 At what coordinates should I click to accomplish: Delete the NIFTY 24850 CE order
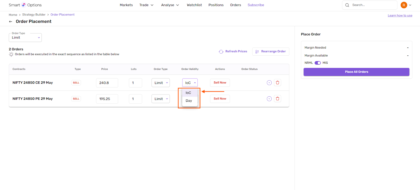coord(277,83)
